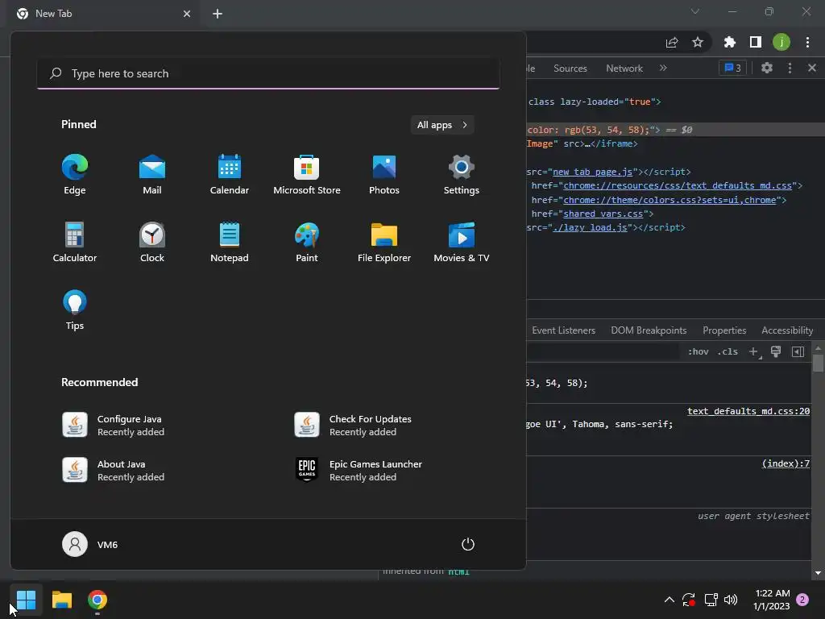Toggle Chrome side panel
The height and width of the screenshot is (619, 825).
click(x=756, y=42)
